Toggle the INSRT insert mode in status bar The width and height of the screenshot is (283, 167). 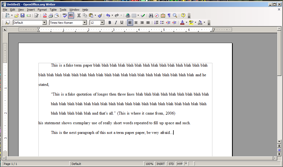[161, 164]
